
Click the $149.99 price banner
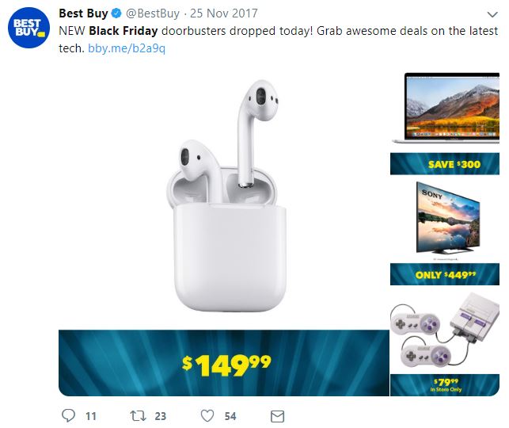224,363
